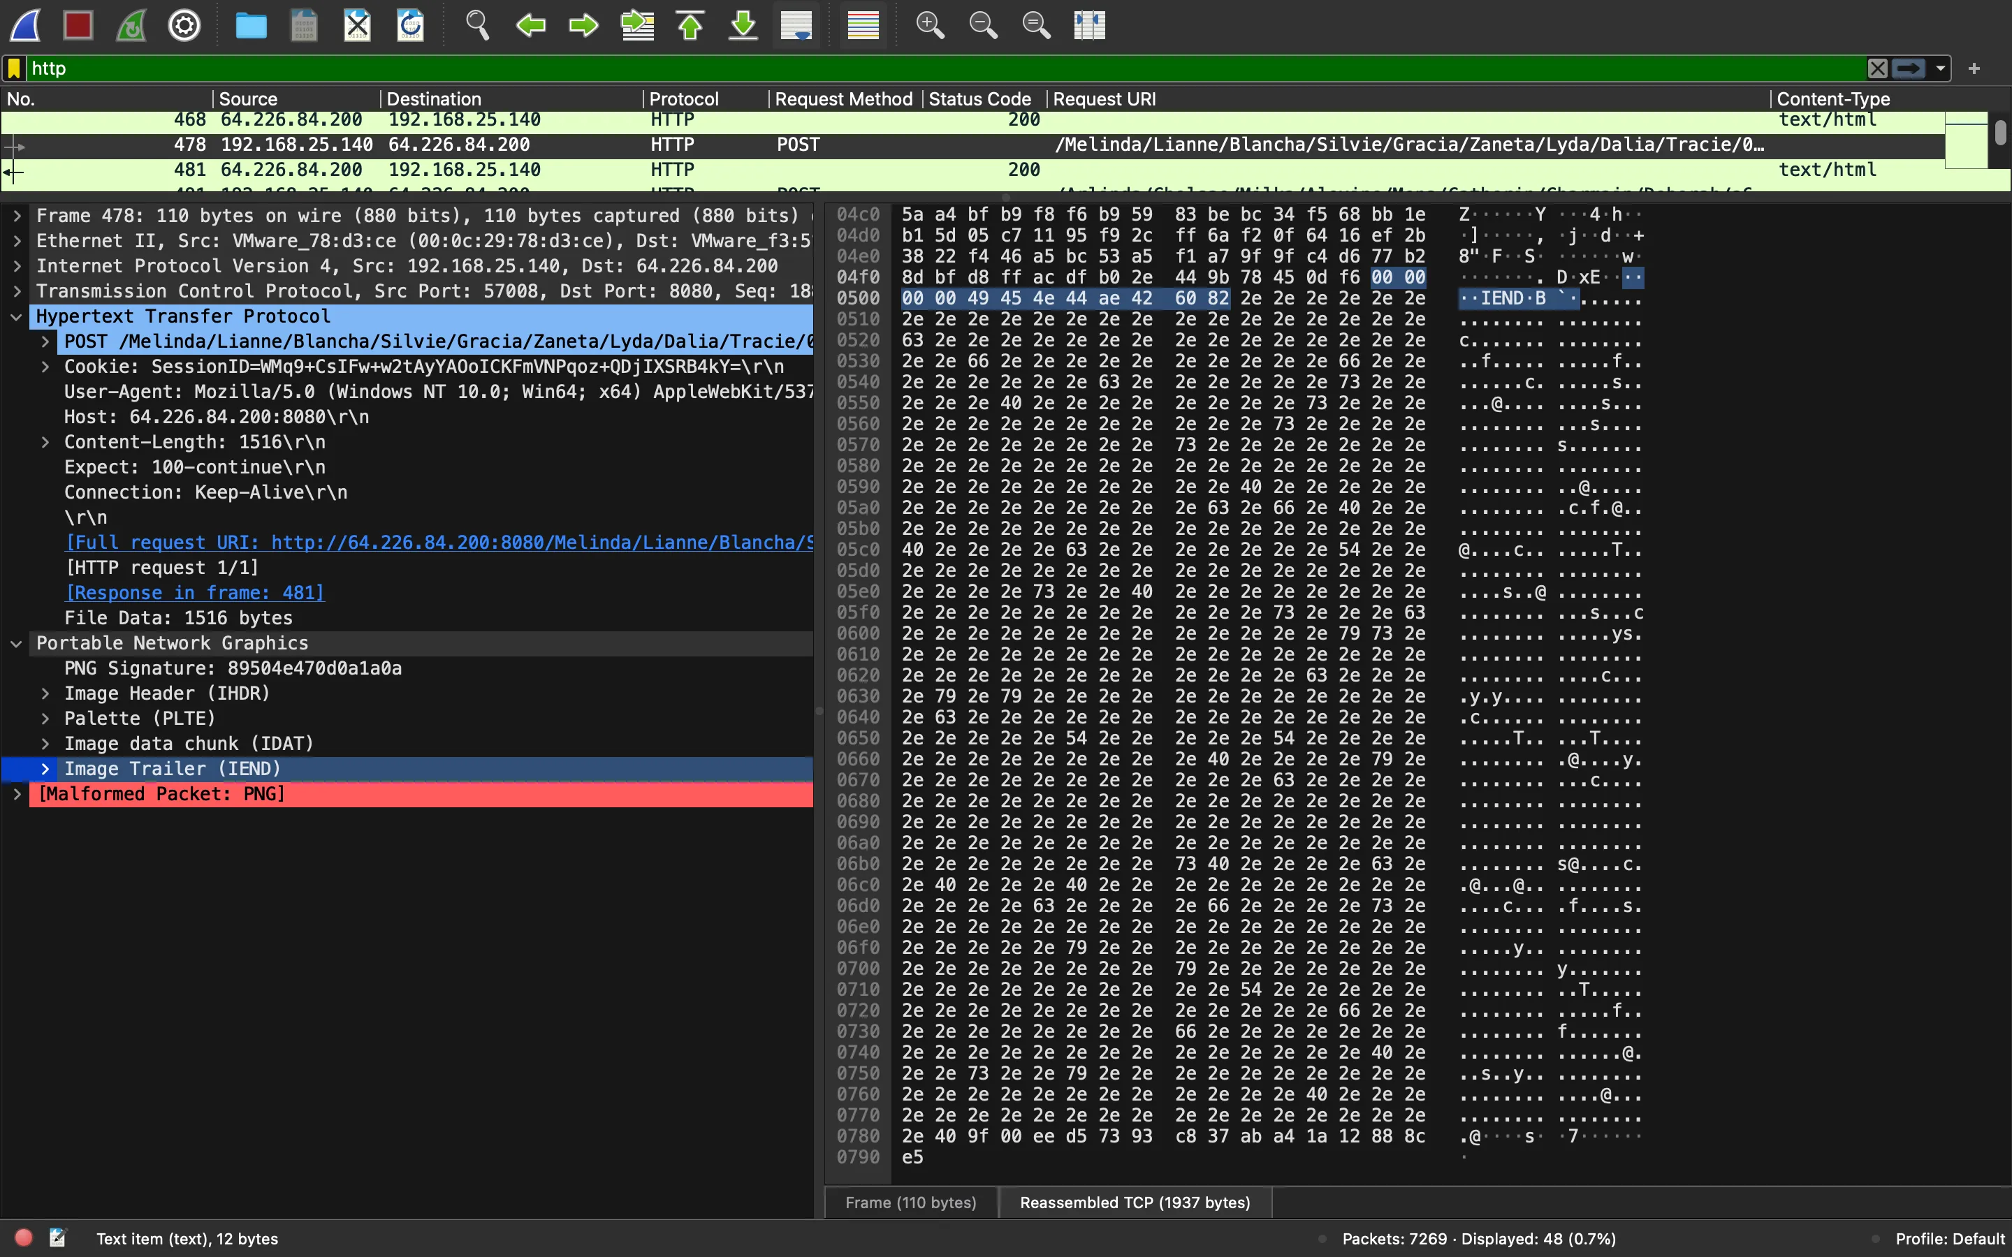Open the recent filters dropdown
Viewport: 2012px width, 1257px height.
pyautogui.click(x=1941, y=68)
